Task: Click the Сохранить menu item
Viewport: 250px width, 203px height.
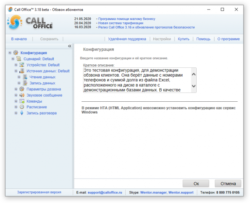Action: pyautogui.click(x=49, y=39)
